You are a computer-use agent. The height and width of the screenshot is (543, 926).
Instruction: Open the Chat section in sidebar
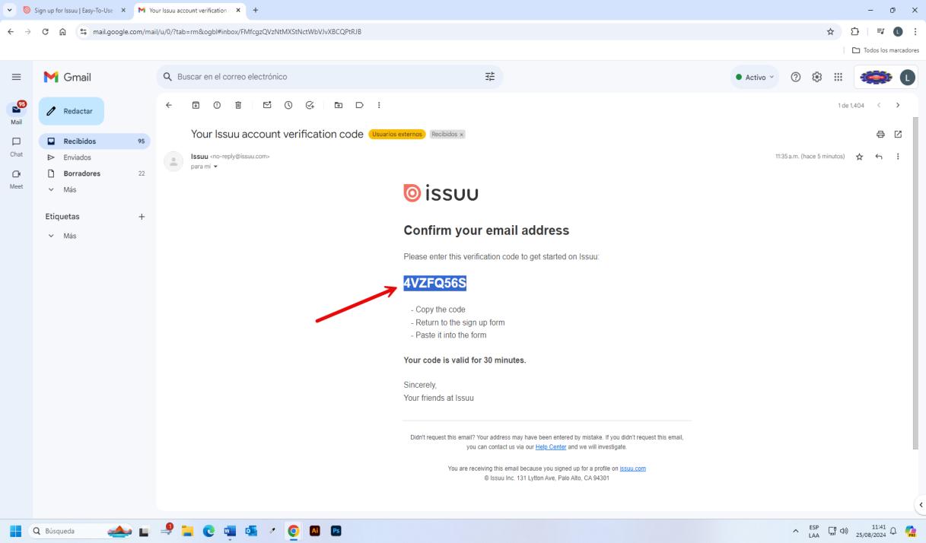[16, 146]
